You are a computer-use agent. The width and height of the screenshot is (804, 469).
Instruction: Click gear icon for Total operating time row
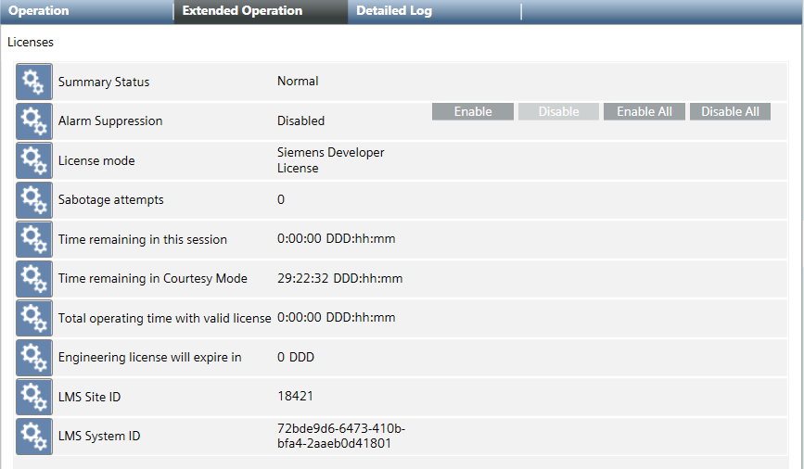click(34, 318)
